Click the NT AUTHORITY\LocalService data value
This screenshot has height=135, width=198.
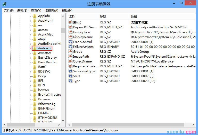click(x=152, y=61)
